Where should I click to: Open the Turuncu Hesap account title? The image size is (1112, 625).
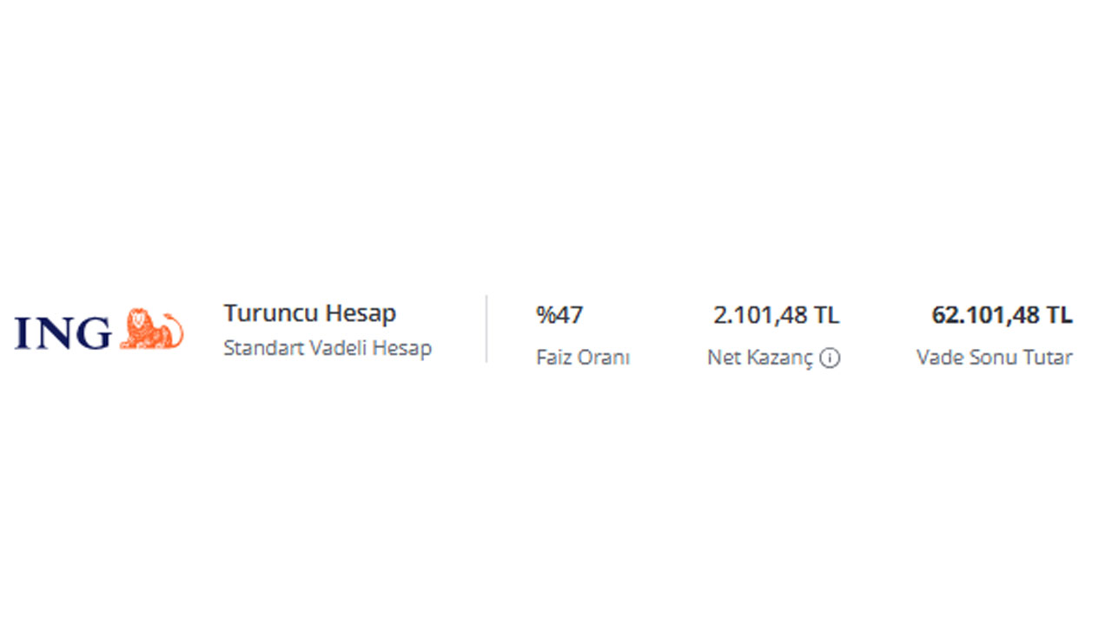[309, 313]
